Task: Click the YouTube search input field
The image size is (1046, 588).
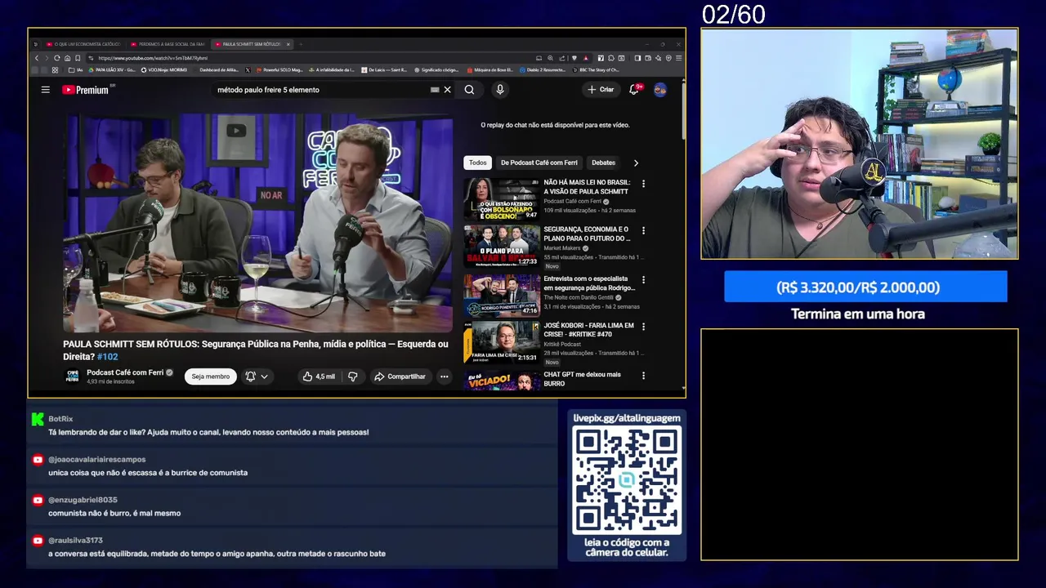Action: click(x=320, y=90)
